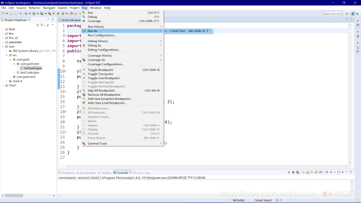Click the Coverage toolbar icon
This screenshot has width=361, height=203.
coord(42,14)
